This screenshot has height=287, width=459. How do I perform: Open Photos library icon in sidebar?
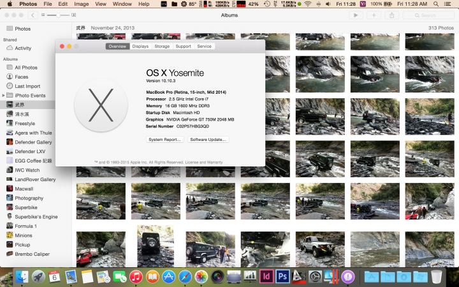(10, 29)
